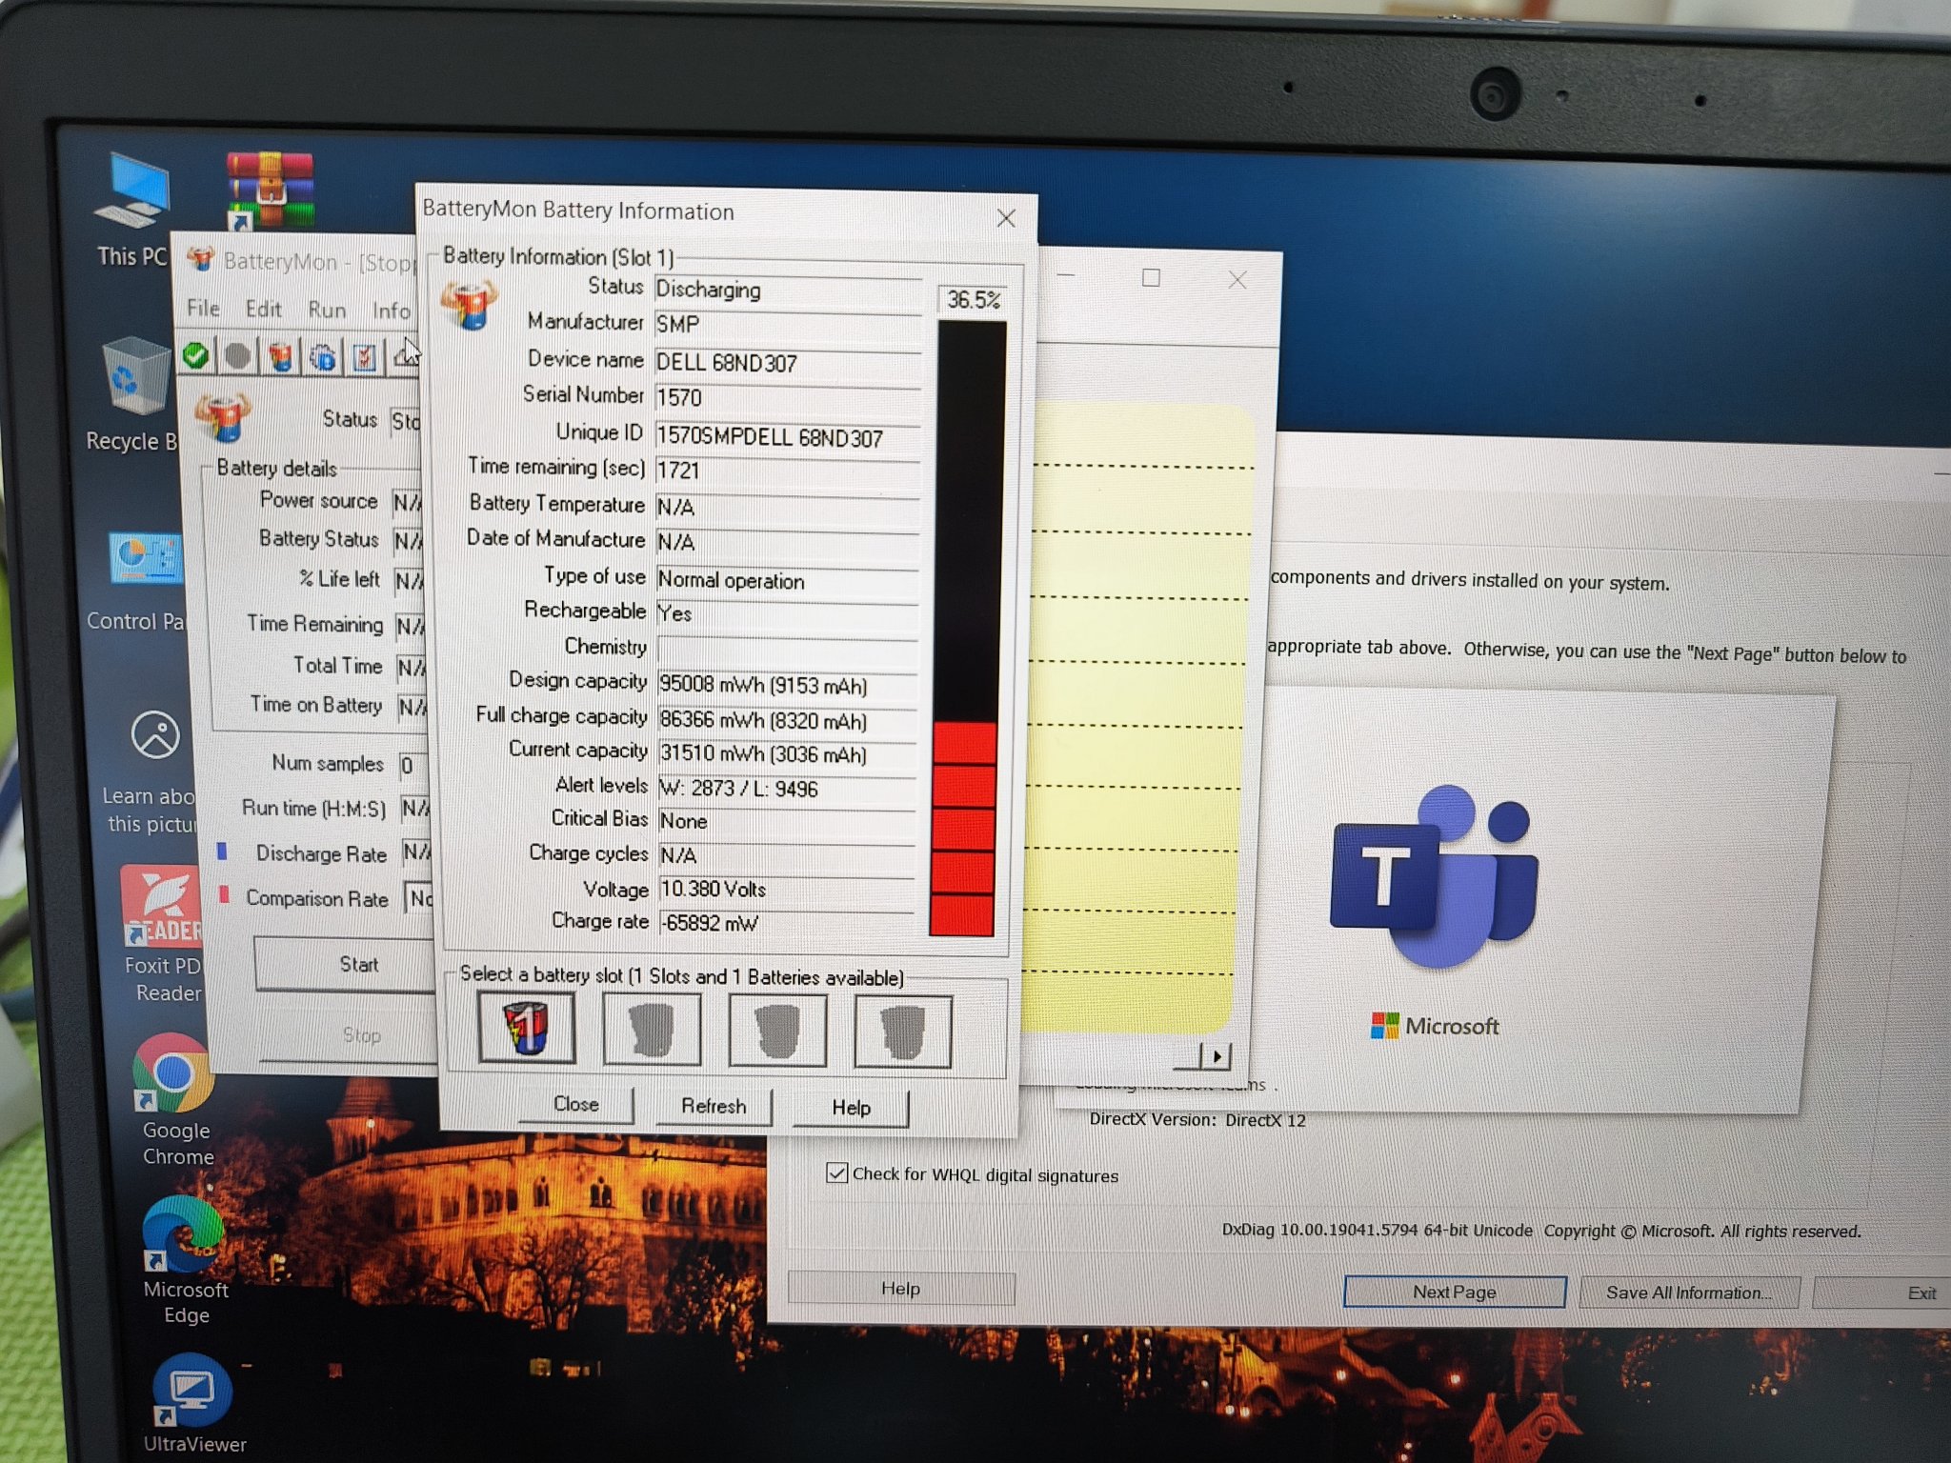This screenshot has width=1951, height=1463.
Task: Click Next Page in DxDiag
Action: coord(1454,1292)
